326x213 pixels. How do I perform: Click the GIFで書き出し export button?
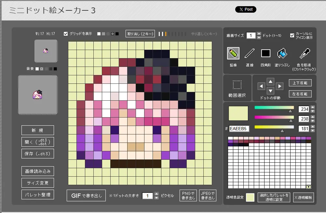(86, 195)
